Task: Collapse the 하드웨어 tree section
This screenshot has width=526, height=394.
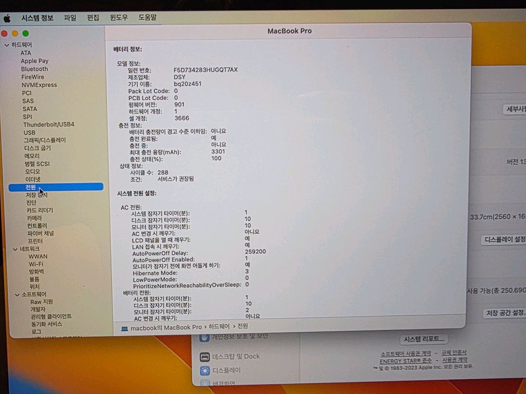Action: click(7, 45)
